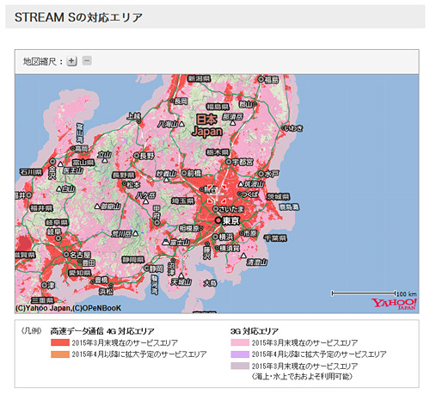This screenshot has height=394, width=430.
Task: Click the 名古屋 city marker
Action: click(x=66, y=255)
